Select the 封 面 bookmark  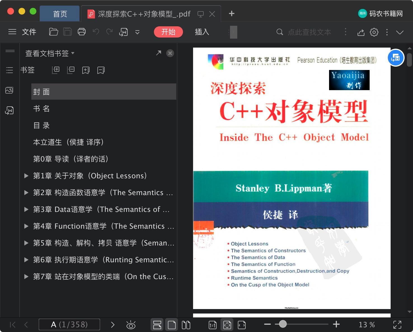104,92
